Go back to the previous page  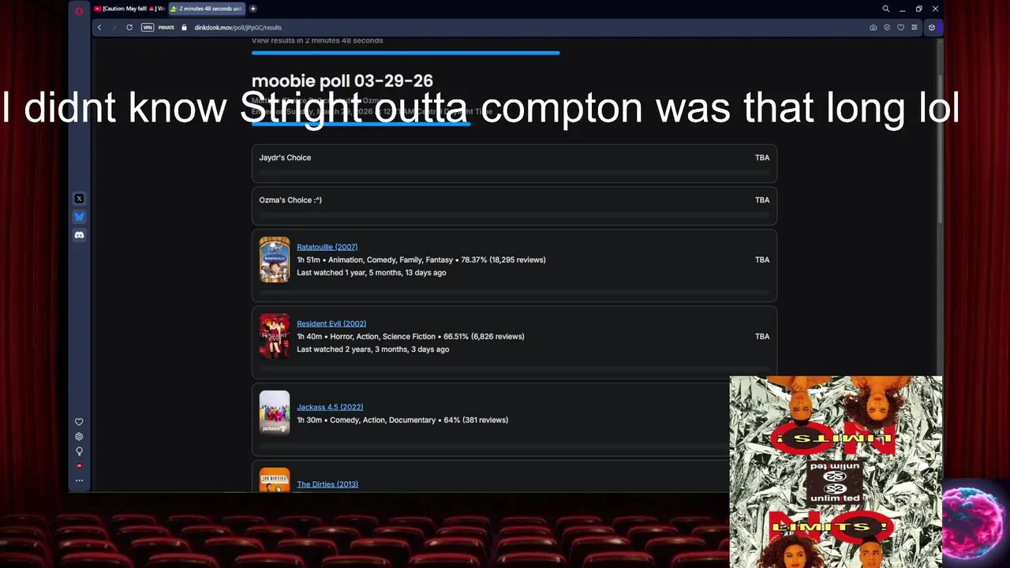[x=99, y=28]
